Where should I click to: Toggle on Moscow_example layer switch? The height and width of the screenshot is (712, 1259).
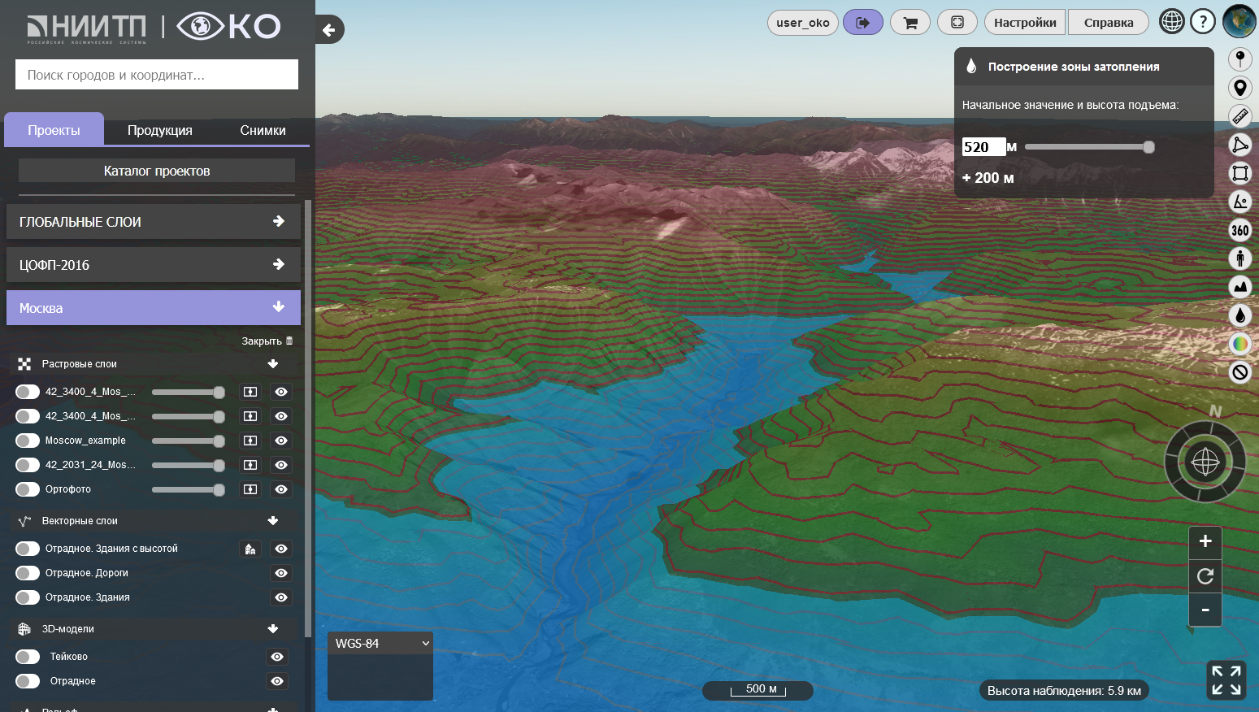click(x=28, y=441)
